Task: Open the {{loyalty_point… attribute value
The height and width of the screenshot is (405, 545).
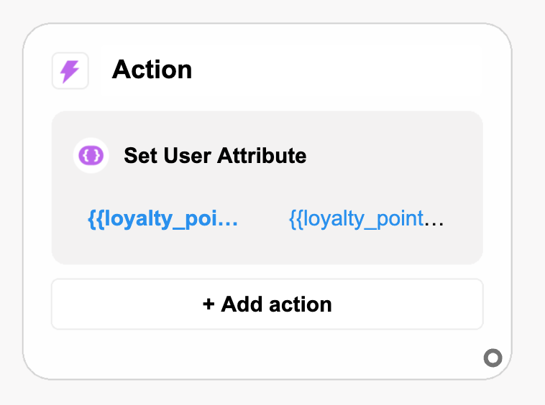Action: [367, 219]
